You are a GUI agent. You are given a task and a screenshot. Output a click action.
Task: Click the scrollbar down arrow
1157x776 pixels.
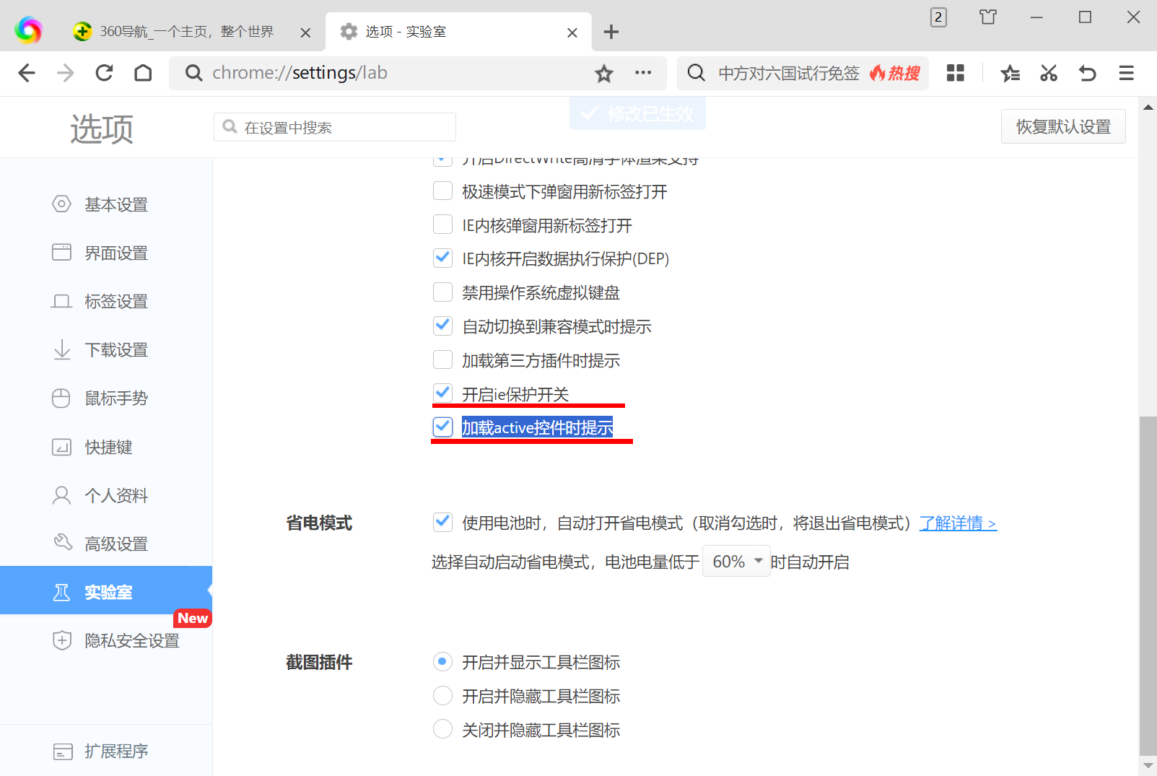[1148, 765]
